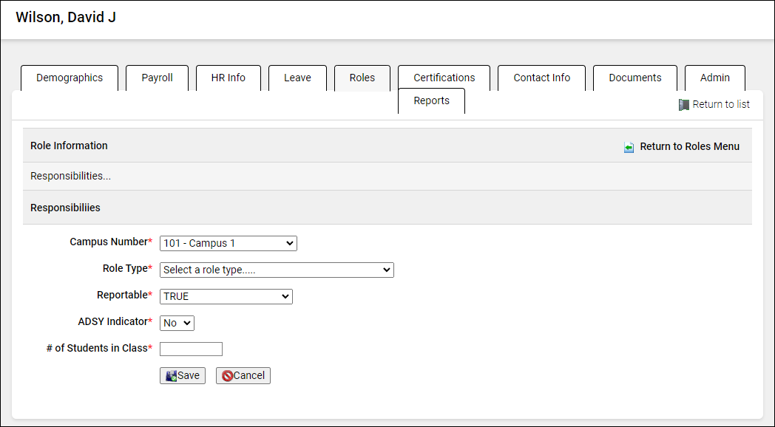Image resolution: width=775 pixels, height=427 pixels.
Task: Select the Reports tab
Action: [x=431, y=101]
